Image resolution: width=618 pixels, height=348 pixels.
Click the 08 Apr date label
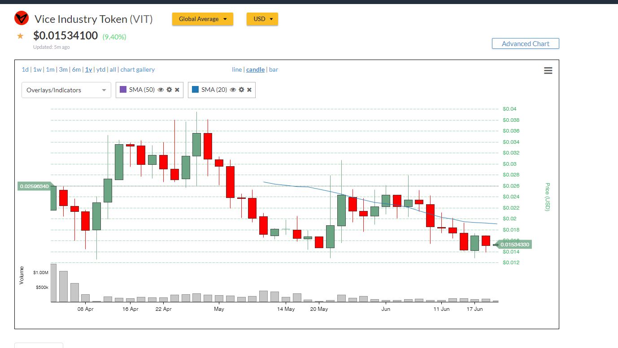point(86,309)
